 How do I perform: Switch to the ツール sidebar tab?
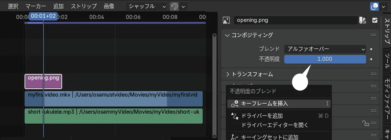click(387, 61)
